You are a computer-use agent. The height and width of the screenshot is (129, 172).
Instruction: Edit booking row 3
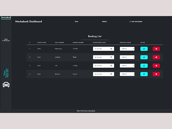tap(144, 66)
